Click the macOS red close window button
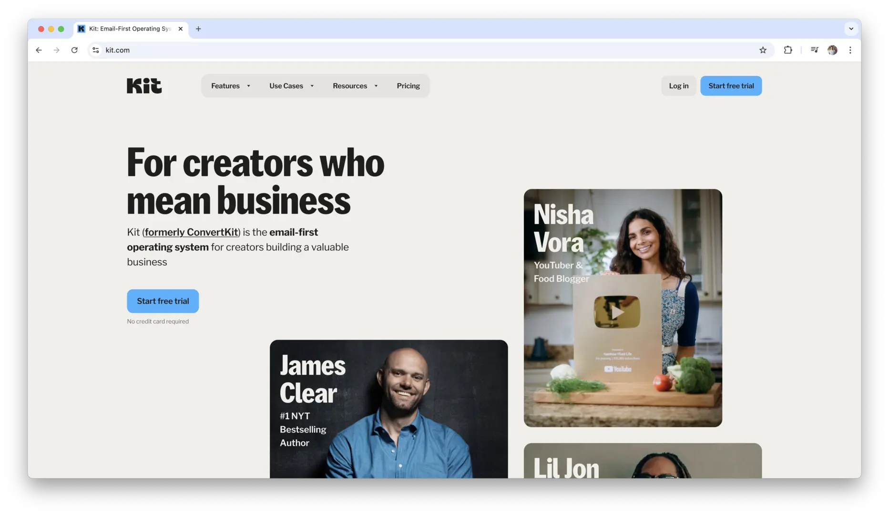889x515 pixels. tap(41, 29)
